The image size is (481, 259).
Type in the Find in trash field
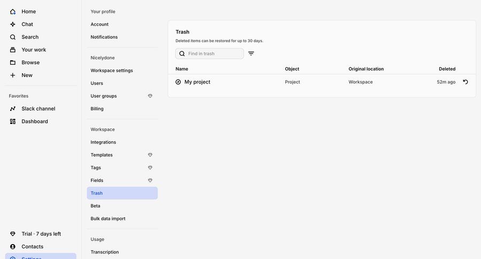[214, 54]
